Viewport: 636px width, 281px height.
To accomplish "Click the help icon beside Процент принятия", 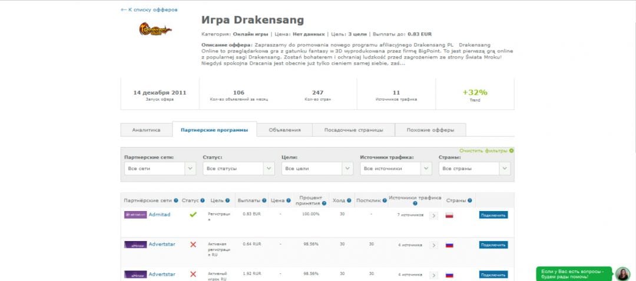I will 324,203.
